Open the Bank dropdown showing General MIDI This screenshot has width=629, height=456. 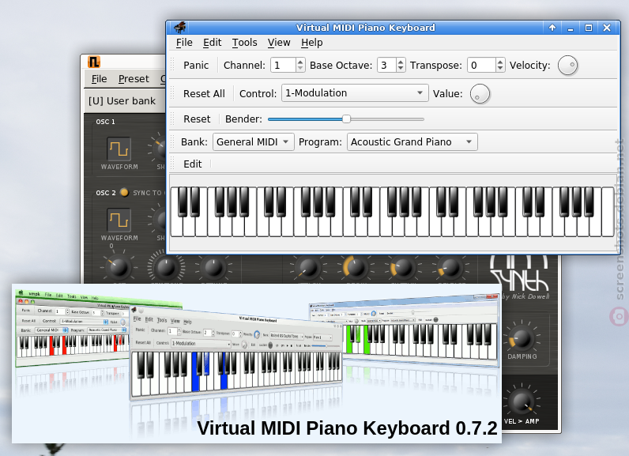point(253,142)
